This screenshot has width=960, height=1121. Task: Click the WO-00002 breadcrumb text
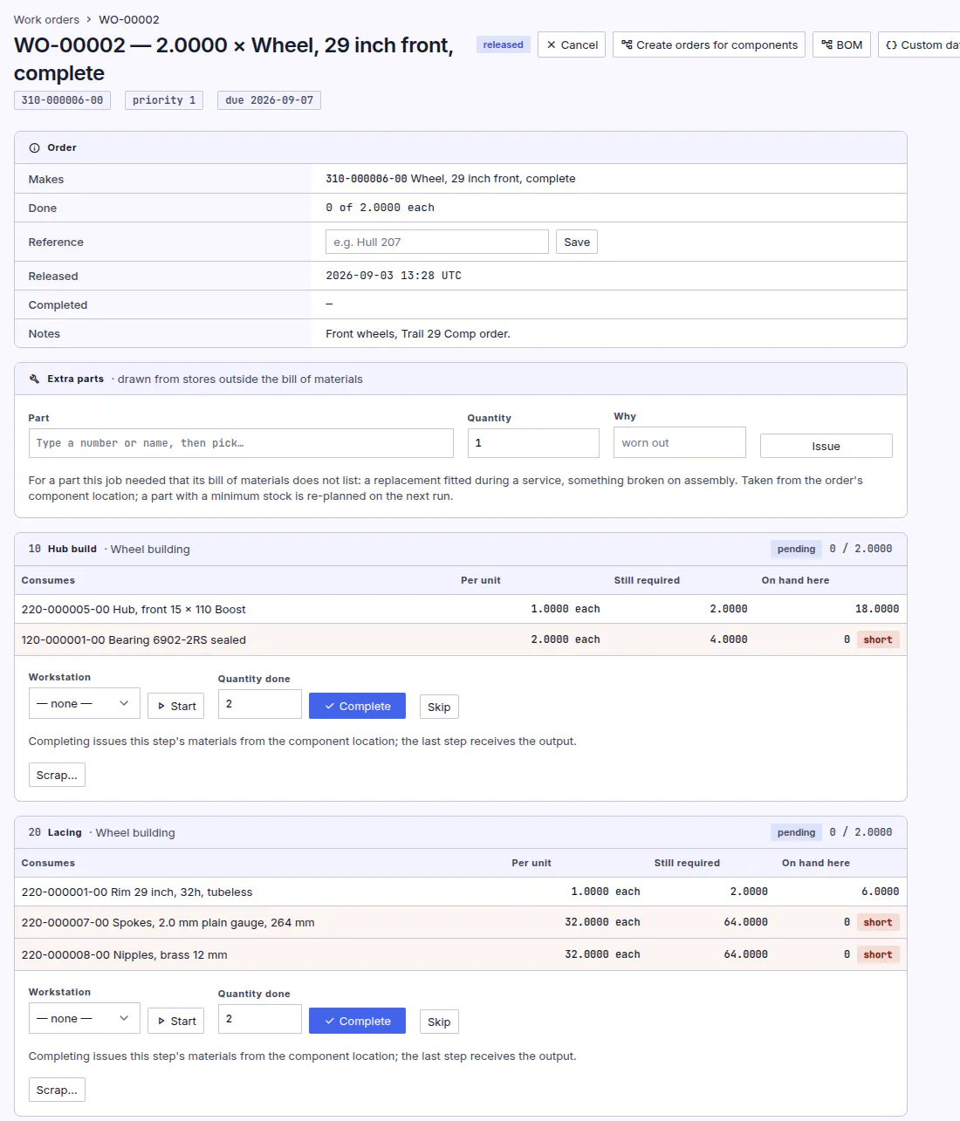(x=129, y=19)
